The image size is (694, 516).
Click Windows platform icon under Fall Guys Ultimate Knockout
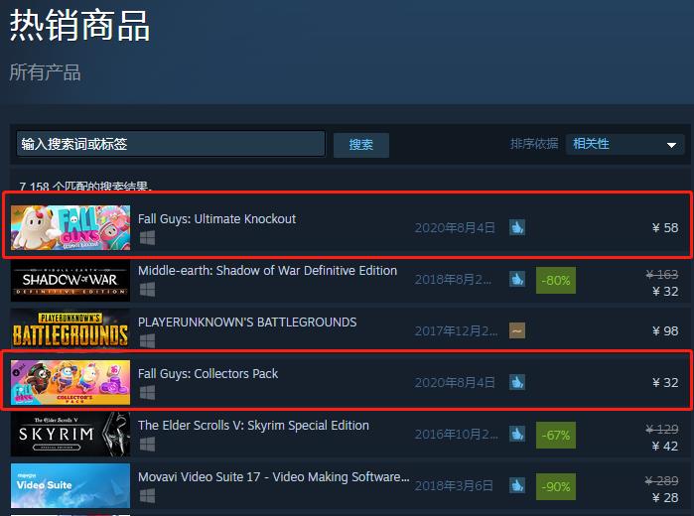(x=147, y=238)
